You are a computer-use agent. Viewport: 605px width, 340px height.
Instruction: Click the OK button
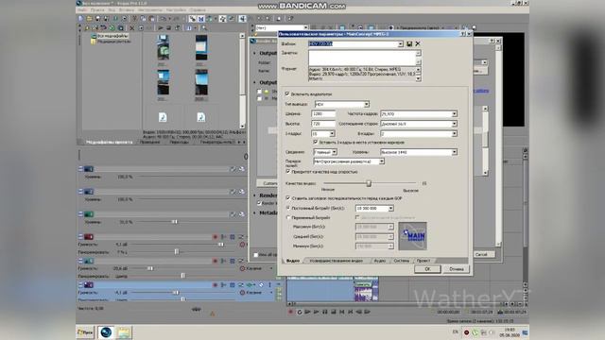pos(427,269)
